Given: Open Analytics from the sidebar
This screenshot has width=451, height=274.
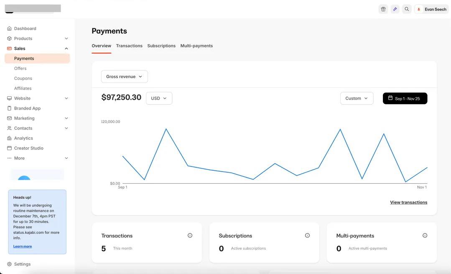Looking at the screenshot, I should pos(23,138).
